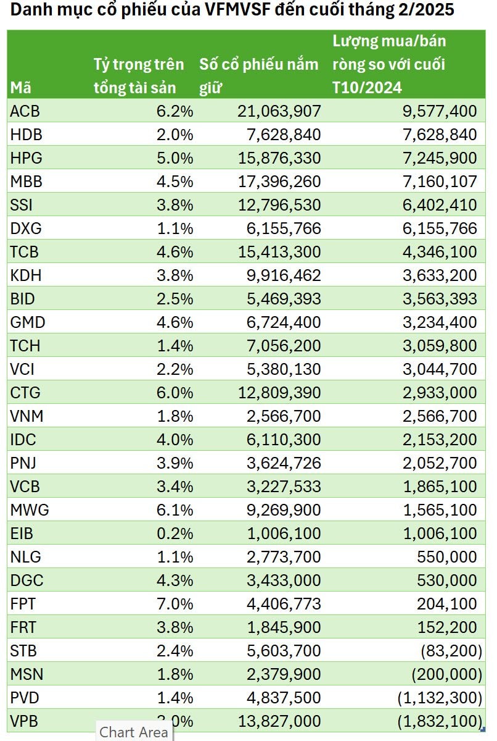
Task: Click the table resize handle at bottom-right corner
Action: [x=487, y=729]
